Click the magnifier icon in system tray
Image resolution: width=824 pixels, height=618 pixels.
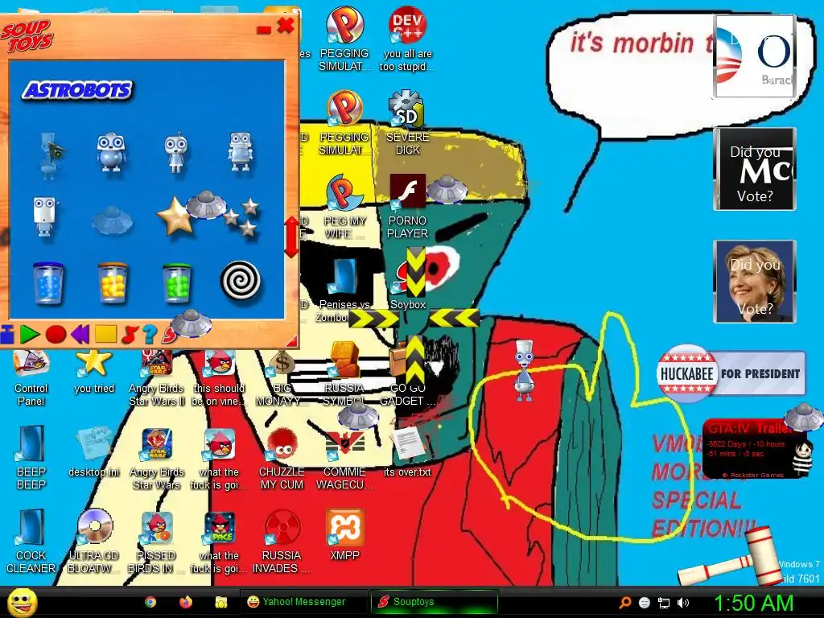[x=624, y=602]
